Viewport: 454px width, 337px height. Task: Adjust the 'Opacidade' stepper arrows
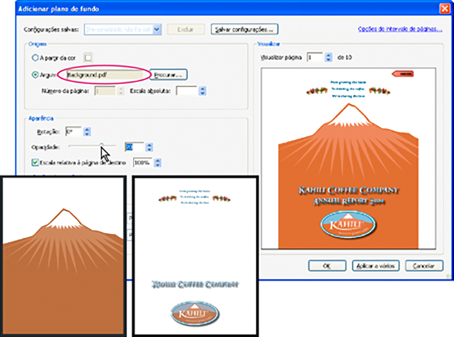click(149, 147)
